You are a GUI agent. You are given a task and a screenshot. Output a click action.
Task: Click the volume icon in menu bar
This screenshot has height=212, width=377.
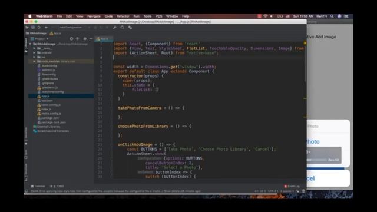click(272, 16)
